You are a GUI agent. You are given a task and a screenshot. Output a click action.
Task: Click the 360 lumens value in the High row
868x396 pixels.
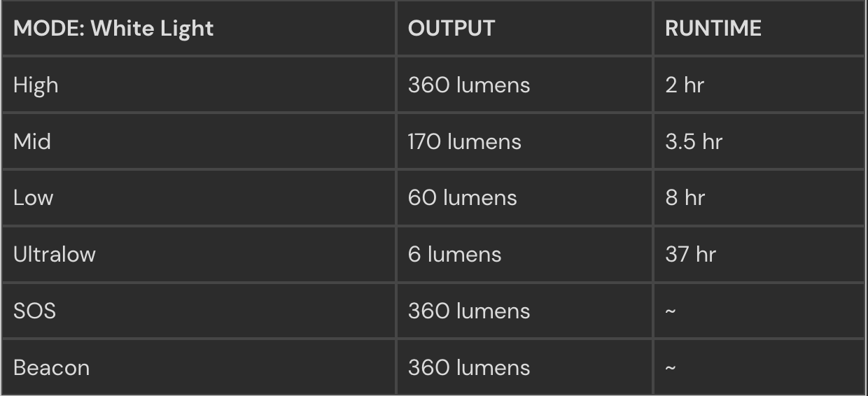(469, 85)
